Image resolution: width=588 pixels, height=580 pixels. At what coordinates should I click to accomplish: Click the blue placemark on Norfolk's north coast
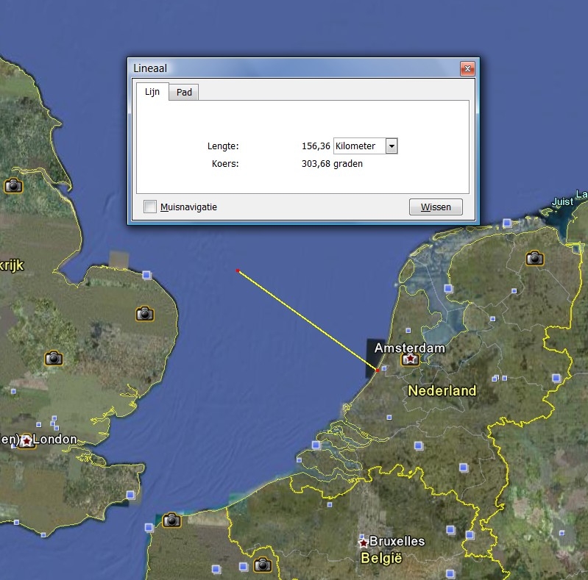146,276
